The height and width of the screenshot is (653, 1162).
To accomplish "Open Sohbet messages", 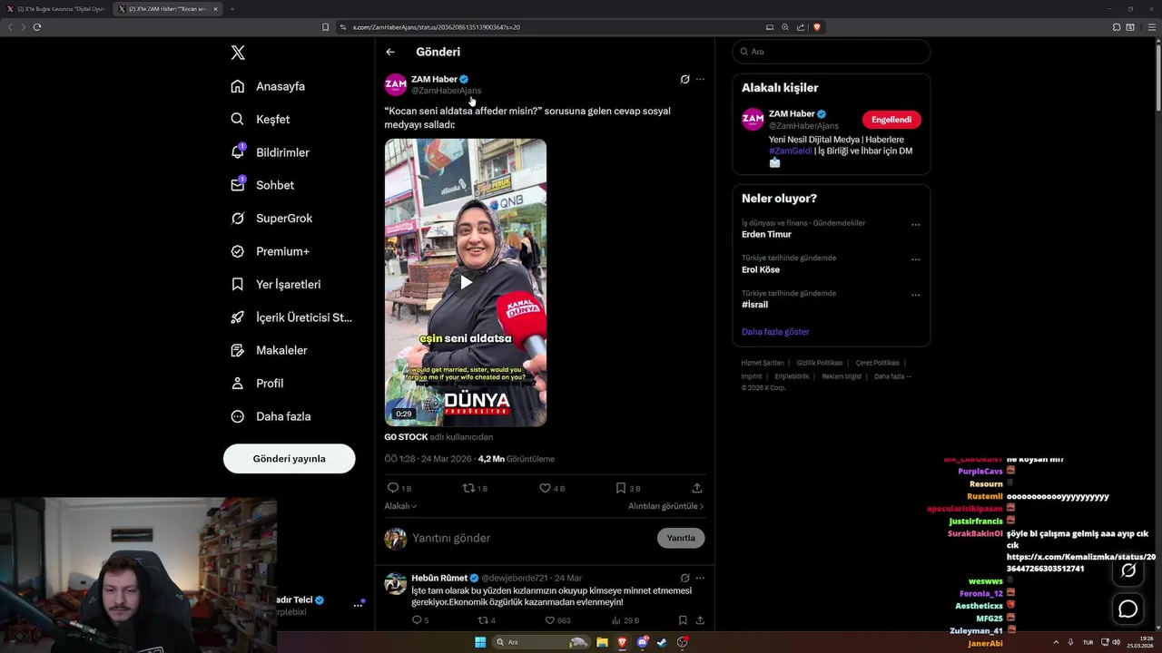I will click(x=262, y=185).
